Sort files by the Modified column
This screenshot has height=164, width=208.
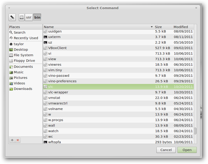click(183, 27)
